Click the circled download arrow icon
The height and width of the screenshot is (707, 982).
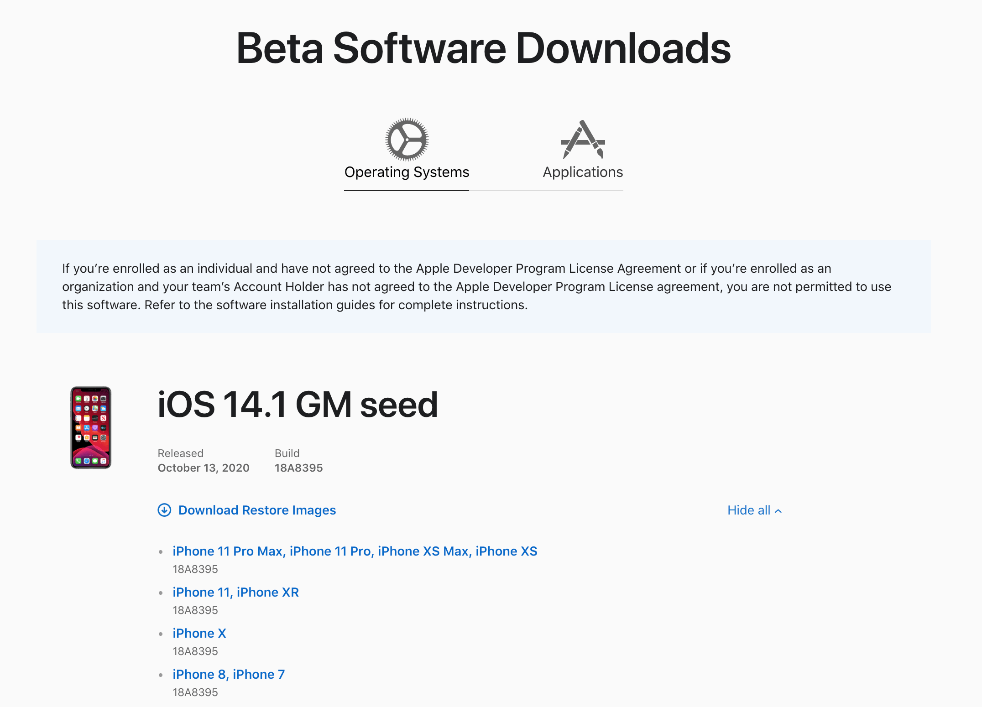[164, 510]
